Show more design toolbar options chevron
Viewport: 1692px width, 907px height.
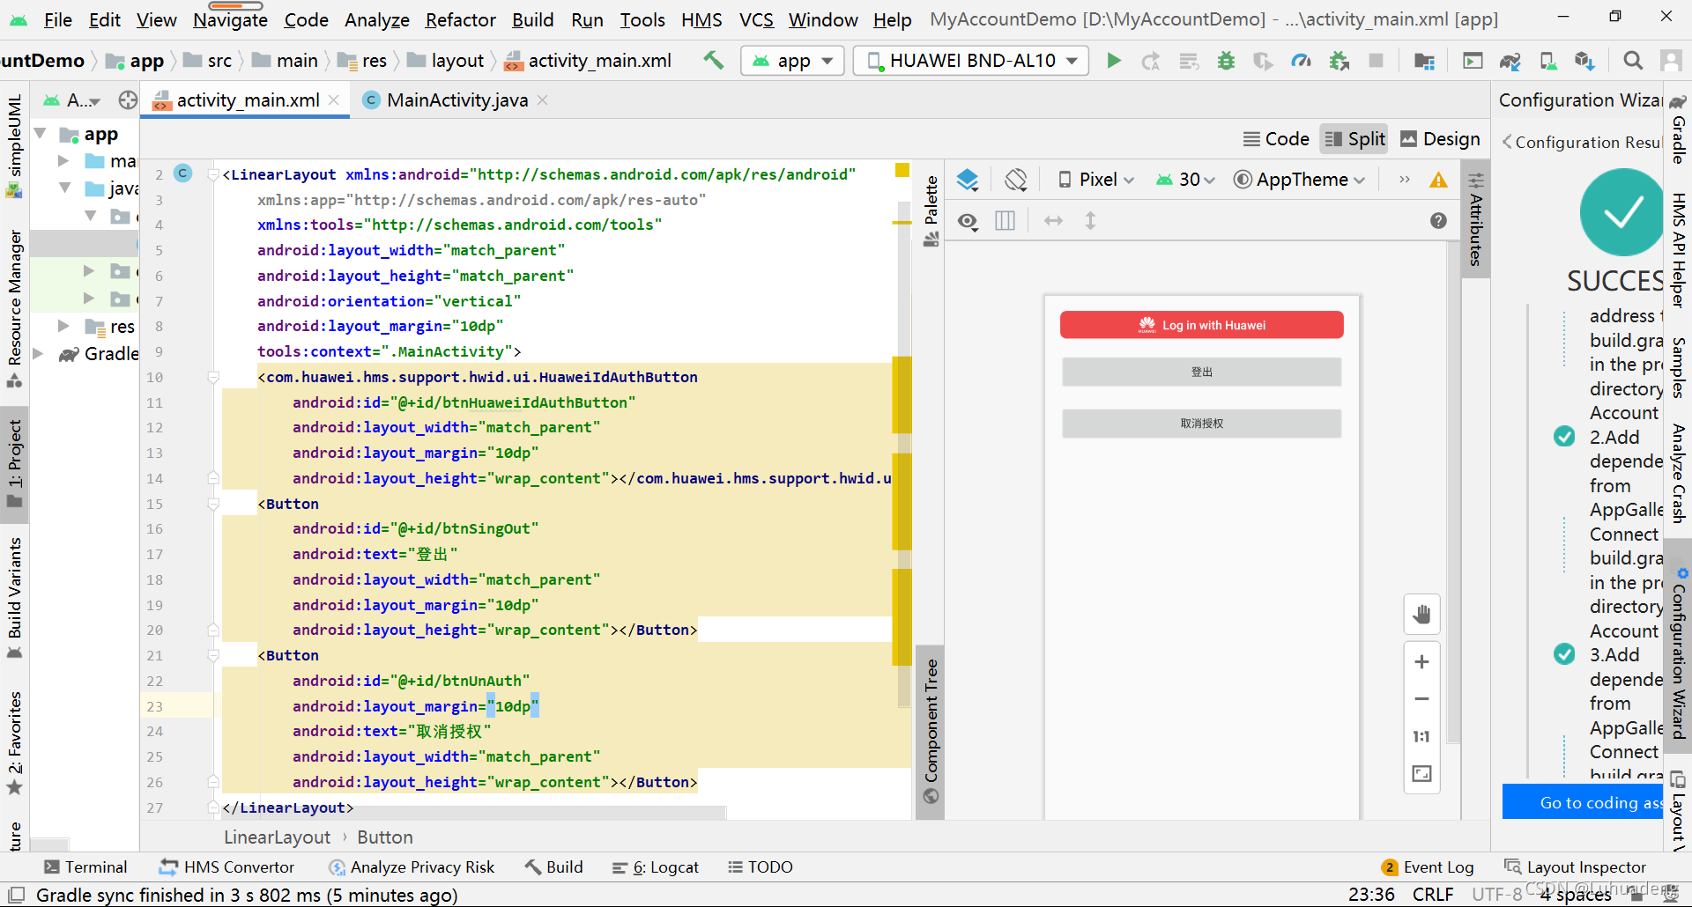1405,180
